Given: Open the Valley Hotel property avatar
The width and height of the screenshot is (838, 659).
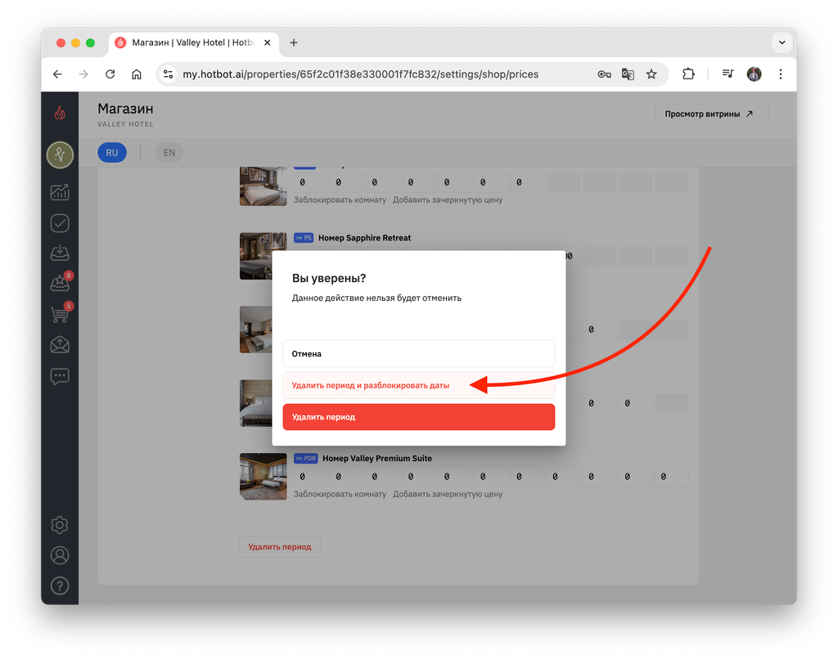Looking at the screenshot, I should 60,155.
